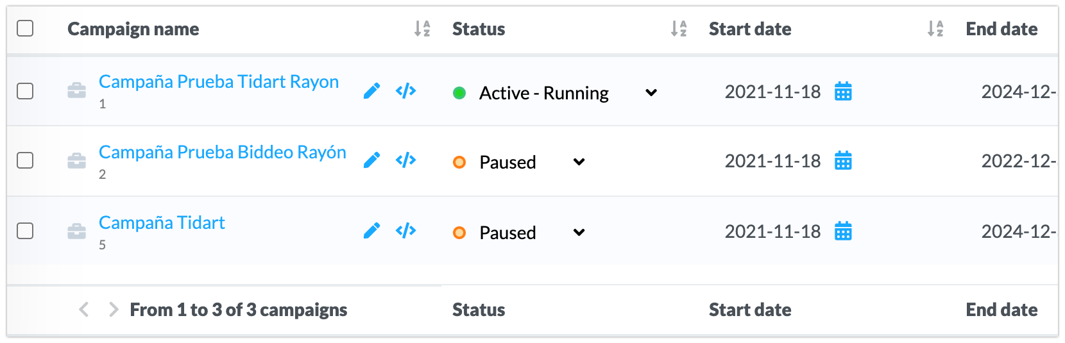
Task: Sort by Campaign name using sort icon
Action: pos(422,29)
